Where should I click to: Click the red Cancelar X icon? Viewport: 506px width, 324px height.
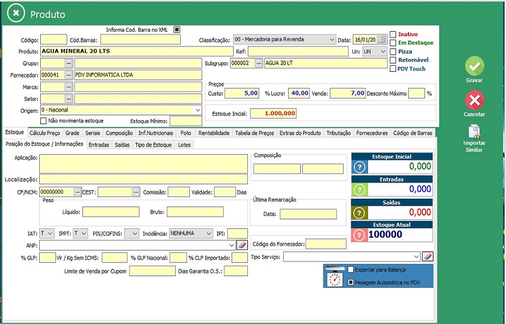tap(474, 100)
